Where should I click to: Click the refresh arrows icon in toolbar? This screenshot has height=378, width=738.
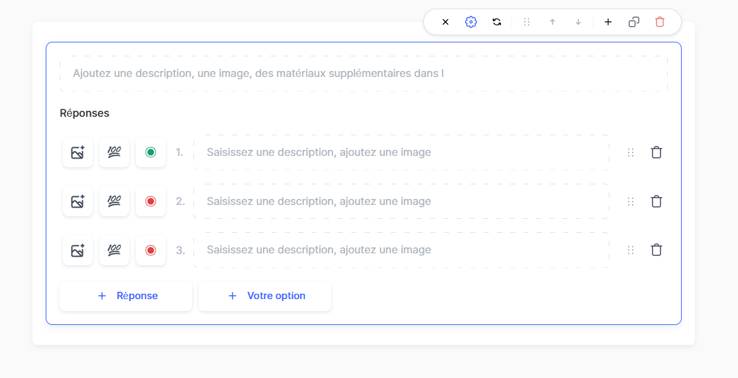[497, 22]
